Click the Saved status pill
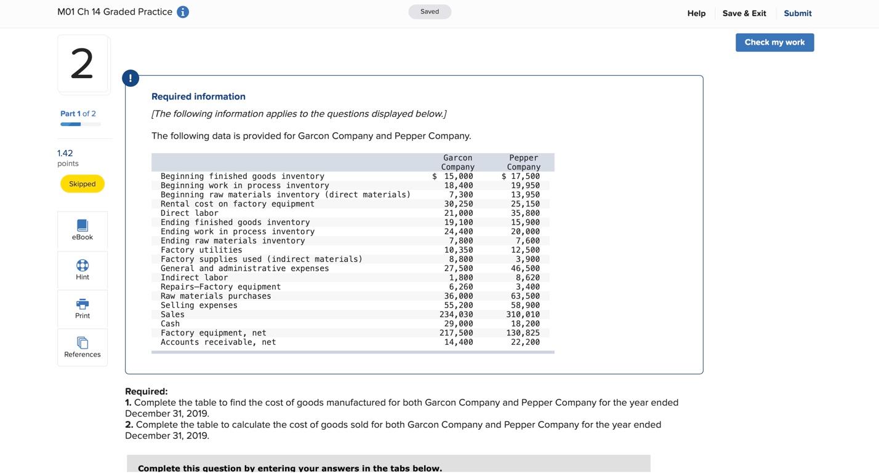This screenshot has height=474, width=879. point(430,12)
